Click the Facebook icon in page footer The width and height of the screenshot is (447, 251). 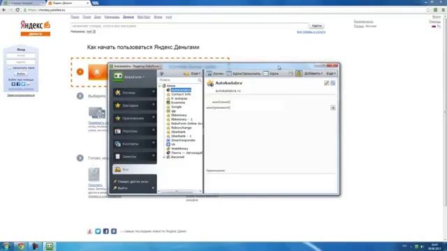[x=105, y=231]
